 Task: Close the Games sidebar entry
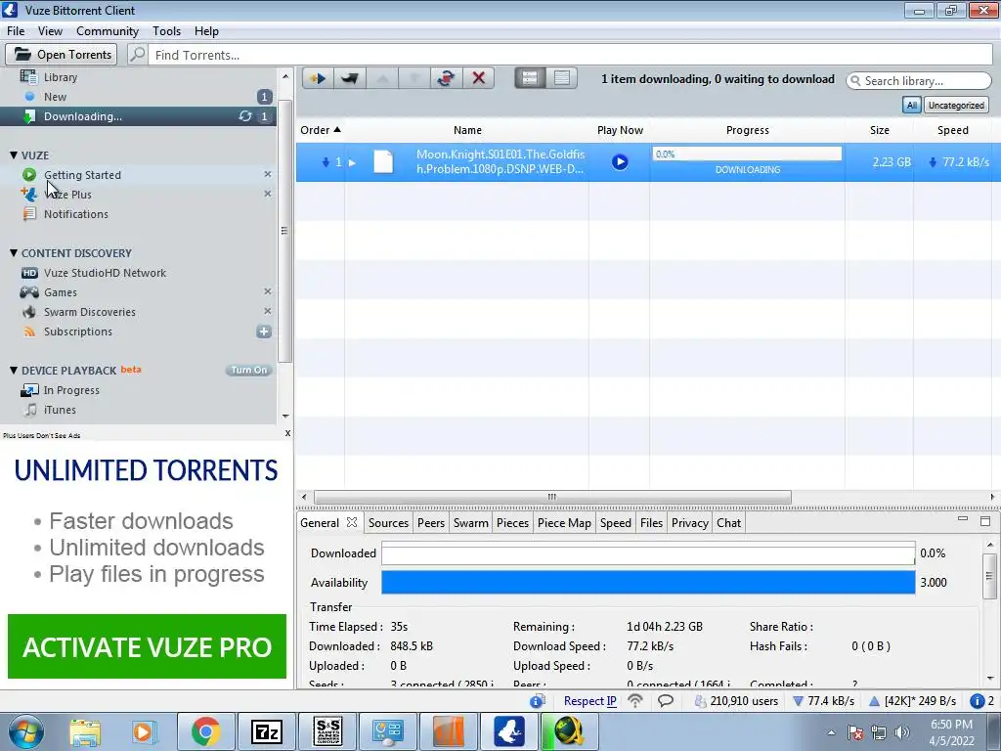coord(268,291)
